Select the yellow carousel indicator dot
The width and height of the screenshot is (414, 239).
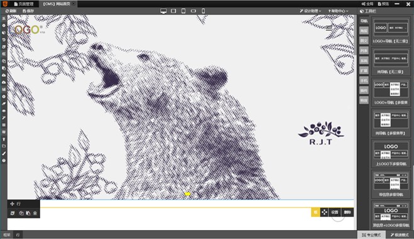188,194
